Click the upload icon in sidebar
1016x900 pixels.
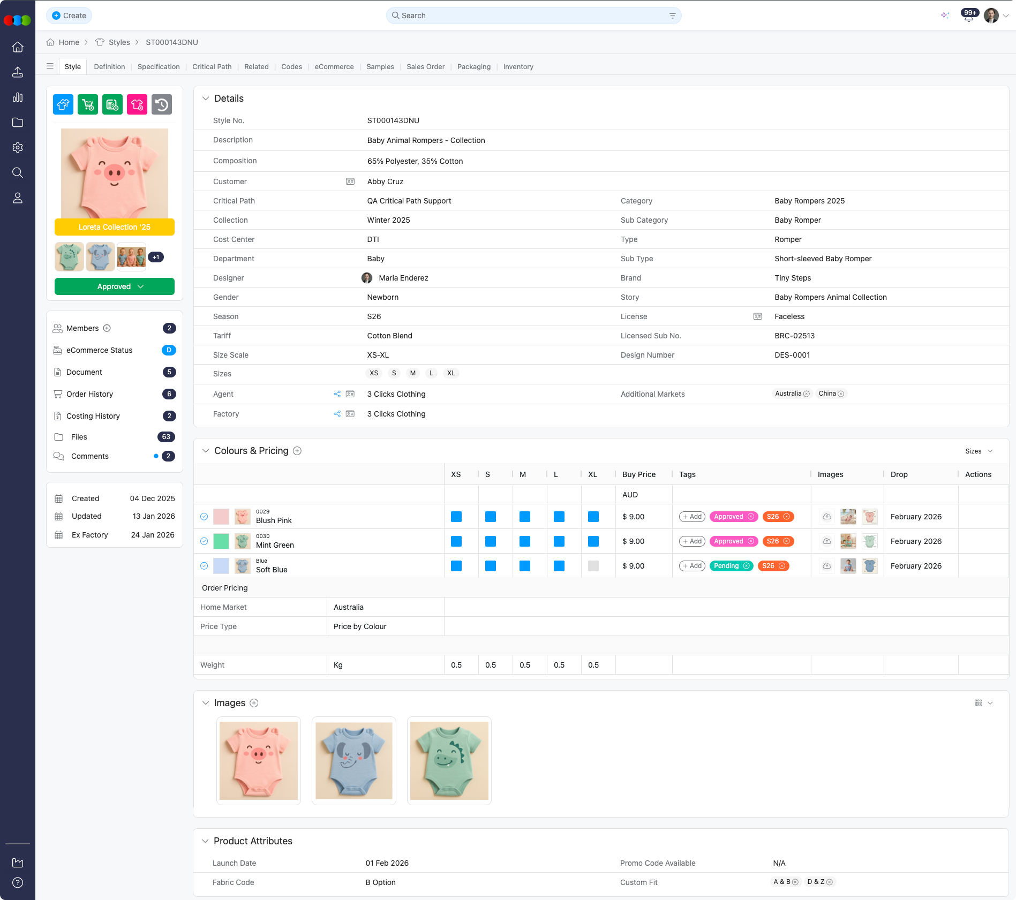pyautogui.click(x=18, y=72)
